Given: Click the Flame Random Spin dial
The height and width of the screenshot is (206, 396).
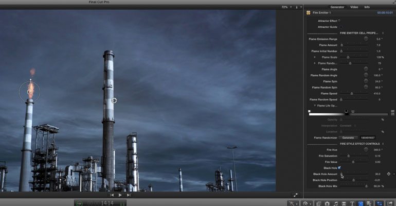Looking at the screenshot, I should coord(366,87).
